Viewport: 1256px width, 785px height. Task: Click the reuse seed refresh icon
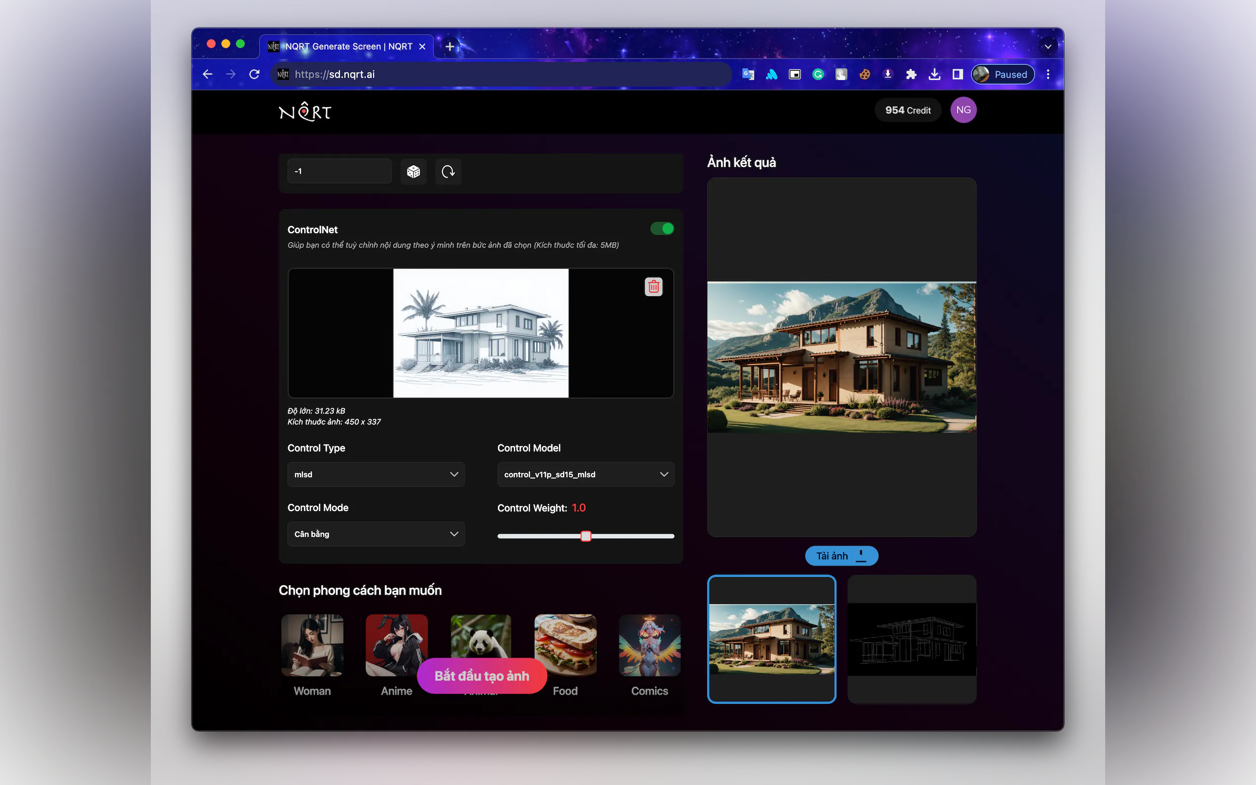[x=448, y=172]
